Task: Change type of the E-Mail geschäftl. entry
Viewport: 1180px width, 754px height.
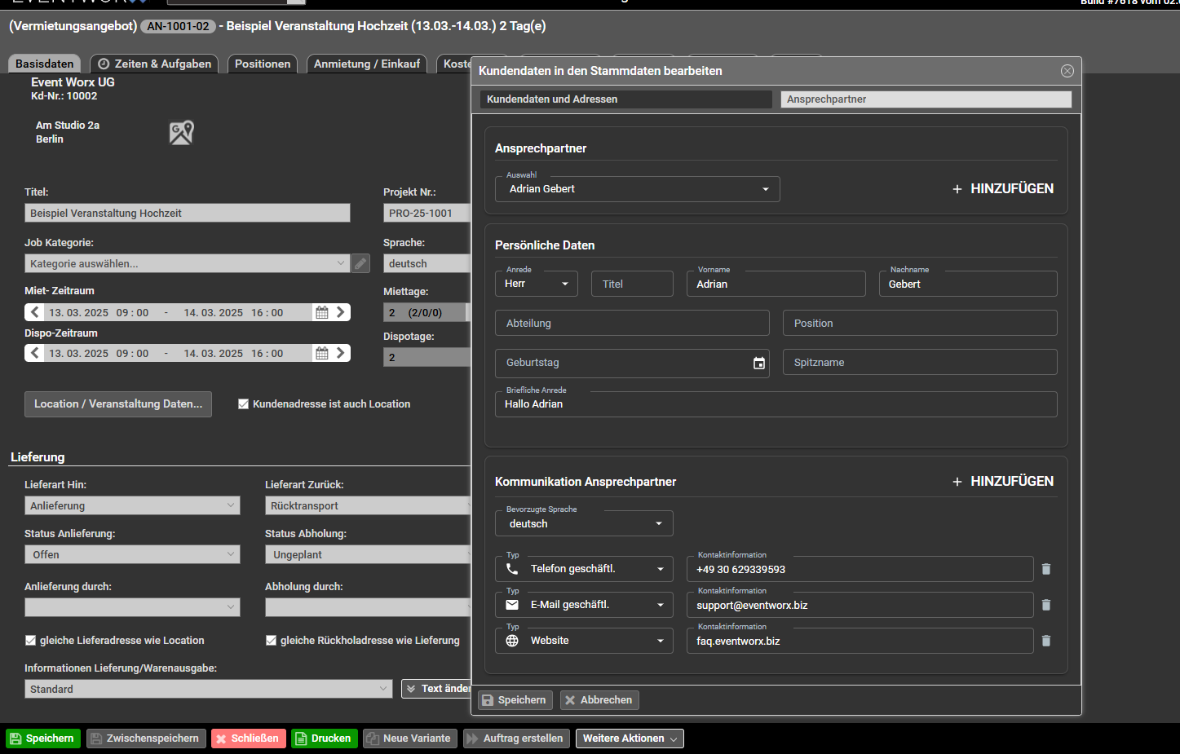Action: 584,605
